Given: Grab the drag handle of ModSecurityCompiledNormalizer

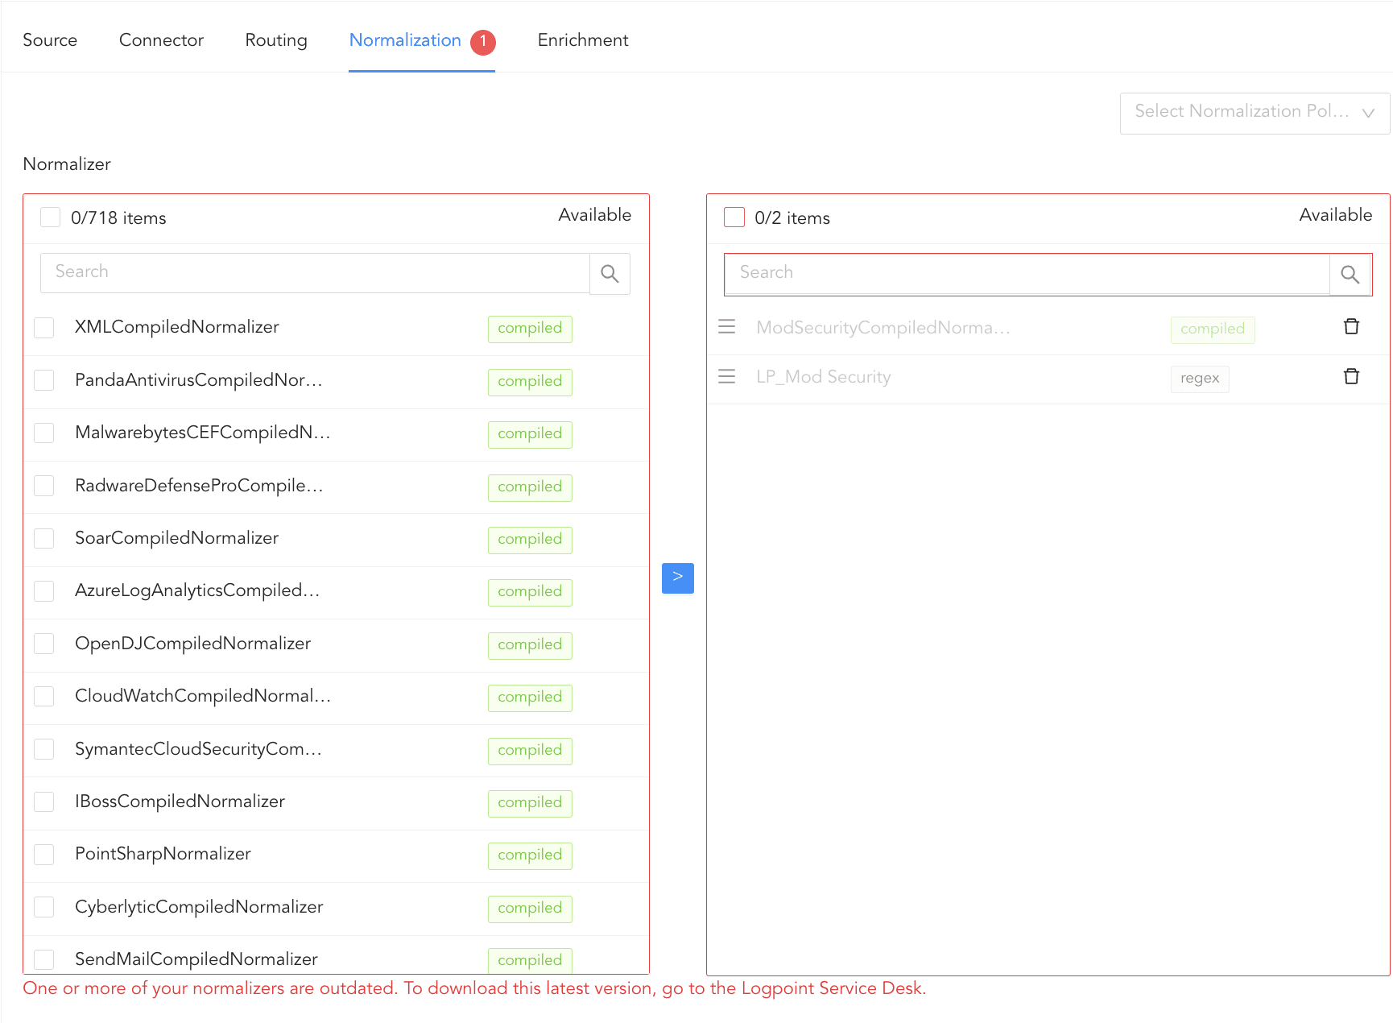Looking at the screenshot, I should [x=727, y=327].
